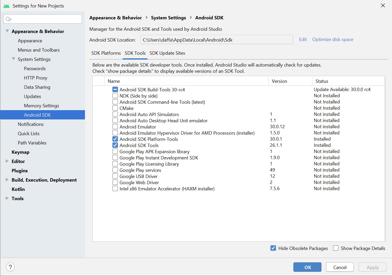Sort by the Name column header
Viewport: 392px width, 276px height.
click(186, 81)
